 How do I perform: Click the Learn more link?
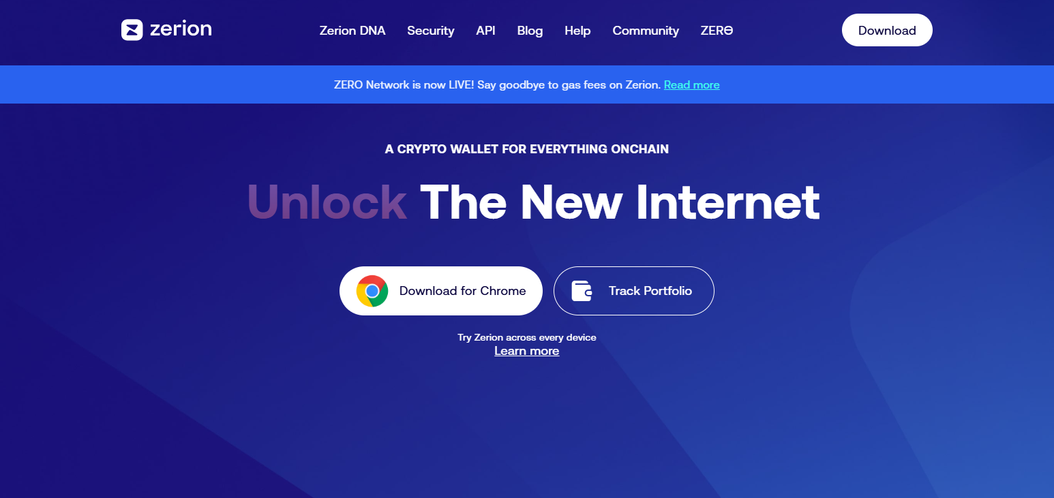coord(526,351)
